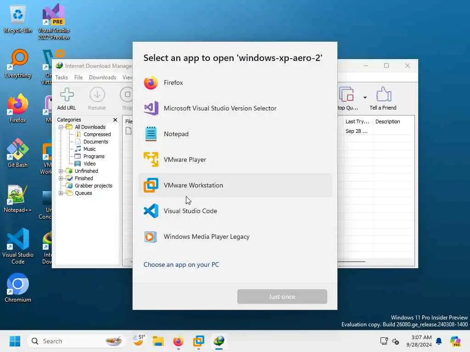Click the Description column header
The height and width of the screenshot is (352, 470).
point(387,121)
